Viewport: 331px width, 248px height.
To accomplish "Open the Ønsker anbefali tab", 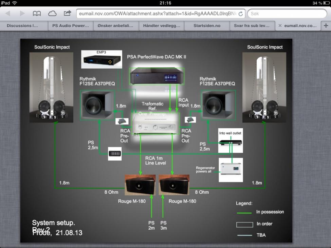I will [115, 26].
